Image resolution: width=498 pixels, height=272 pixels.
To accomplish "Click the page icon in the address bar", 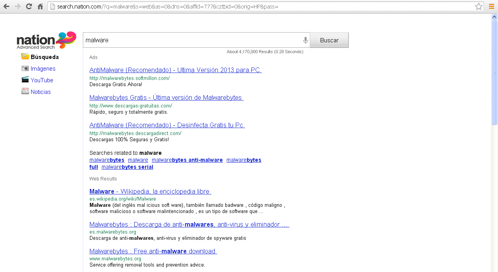I will pos(53,7).
